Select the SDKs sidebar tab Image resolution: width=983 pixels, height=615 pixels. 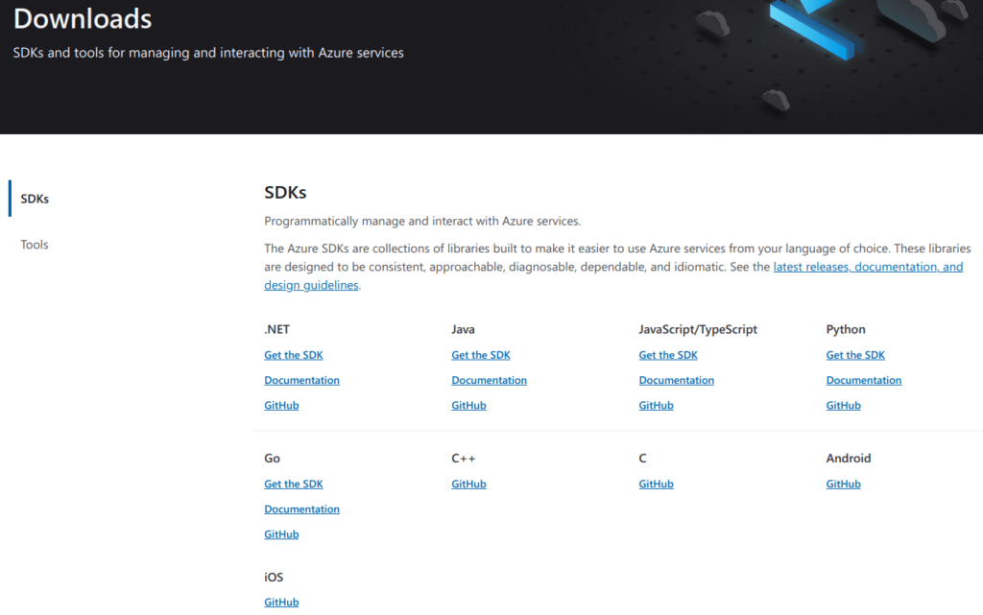point(35,199)
